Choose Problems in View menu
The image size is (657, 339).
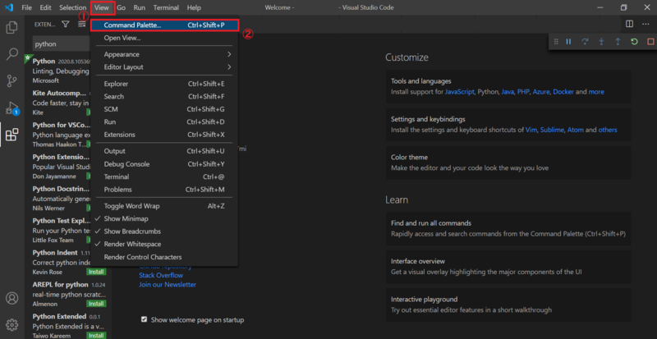(163, 190)
